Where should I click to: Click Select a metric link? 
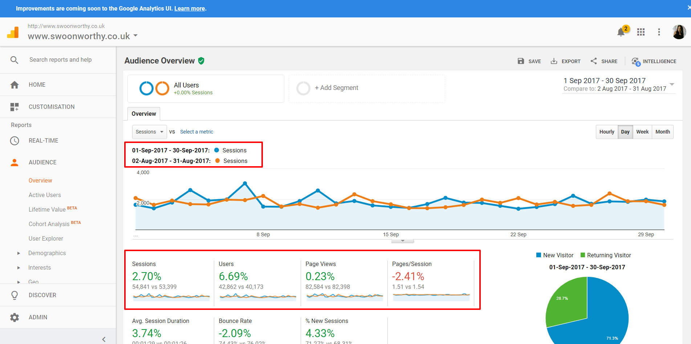pos(196,132)
